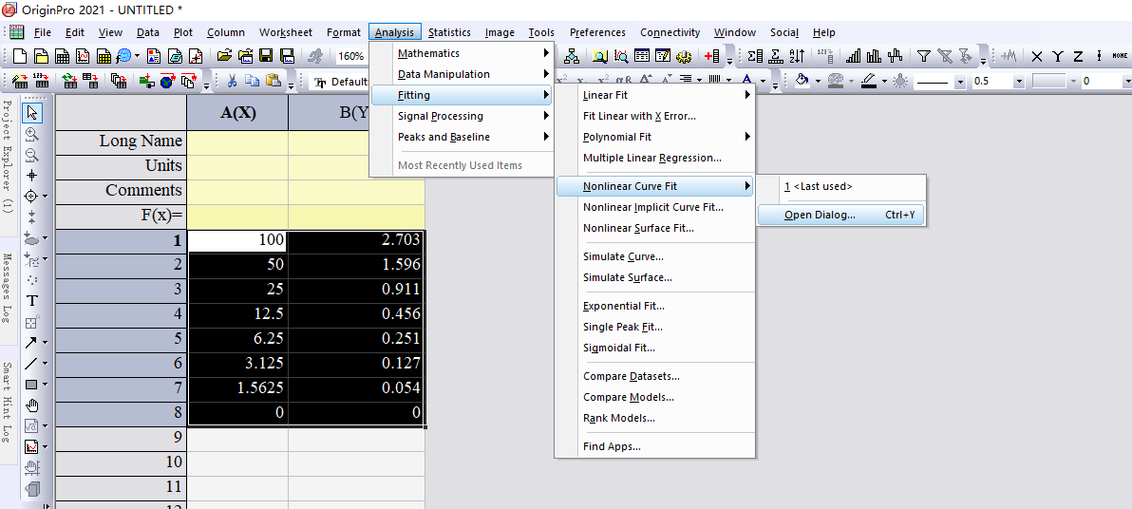Screen dimensions: 1132x509
Task: Click the Add Data Filter funnel icon
Action: point(924,56)
